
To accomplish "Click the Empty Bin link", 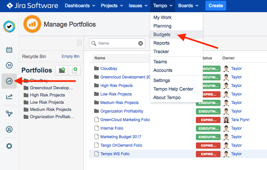I will [x=70, y=56].
